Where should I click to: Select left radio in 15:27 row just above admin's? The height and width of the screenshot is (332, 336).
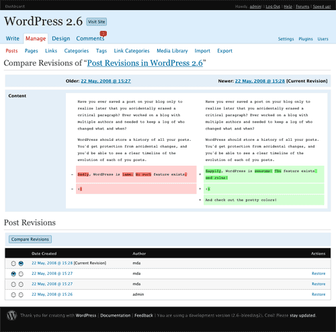[x=13, y=284]
